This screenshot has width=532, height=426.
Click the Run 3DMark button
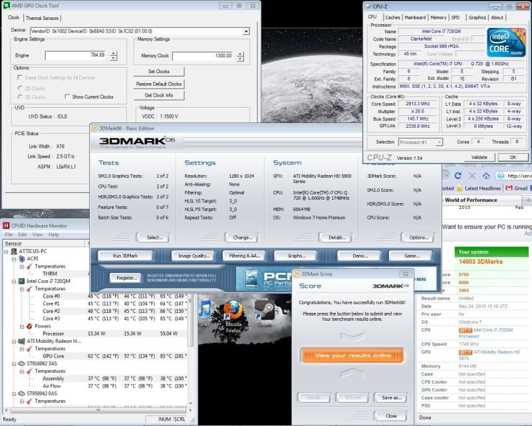125,256
